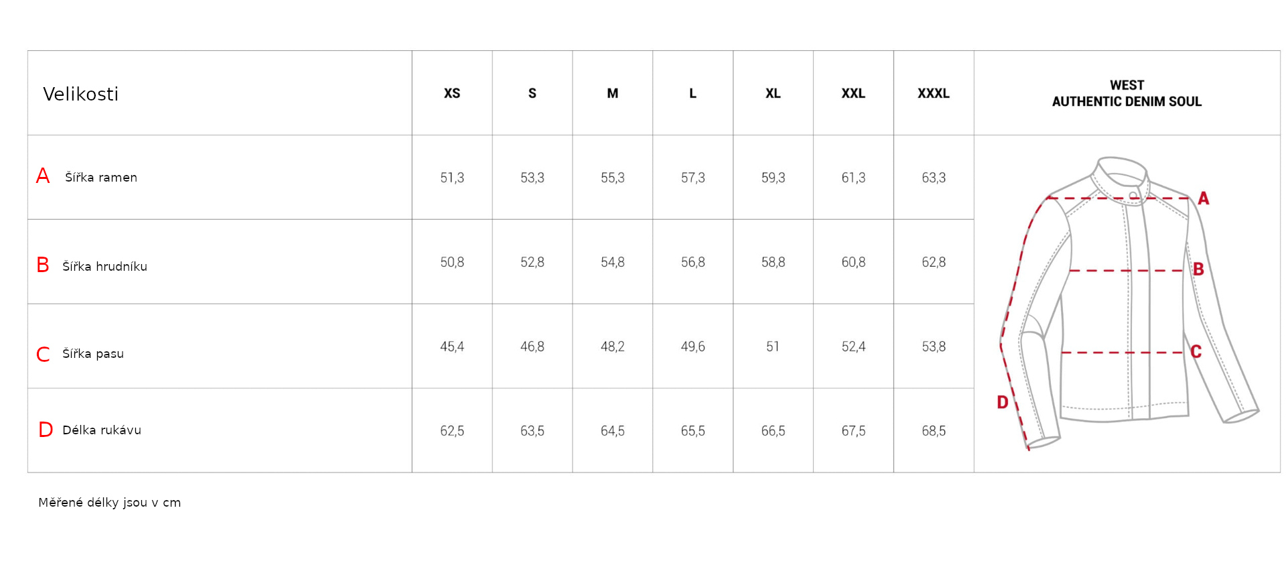Click label A on jacket diagram
This screenshot has width=1286, height=563.
[x=1204, y=198]
